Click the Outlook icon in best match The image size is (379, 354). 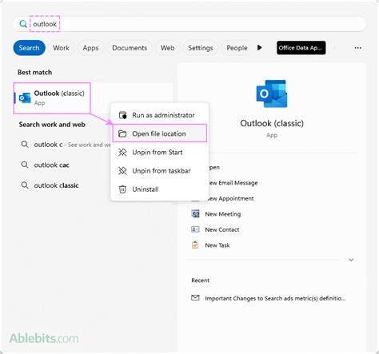tap(25, 98)
